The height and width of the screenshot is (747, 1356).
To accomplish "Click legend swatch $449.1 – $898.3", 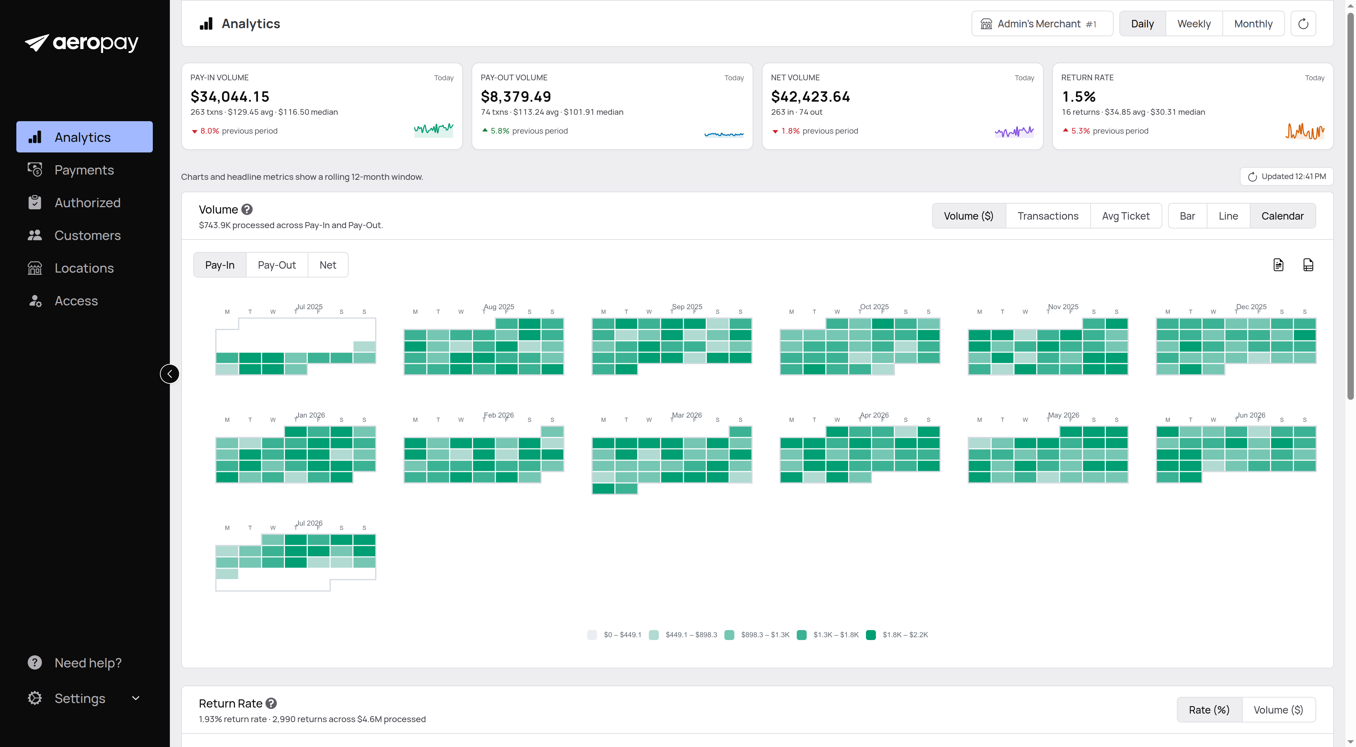I will [x=654, y=635].
